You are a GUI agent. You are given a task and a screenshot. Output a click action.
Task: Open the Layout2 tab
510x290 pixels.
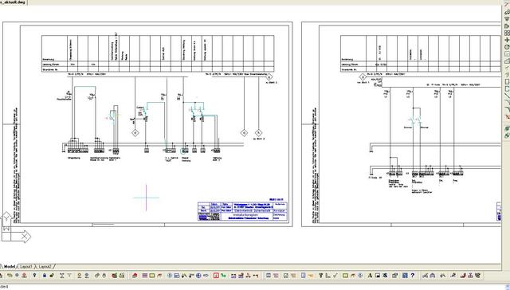[x=45, y=267]
